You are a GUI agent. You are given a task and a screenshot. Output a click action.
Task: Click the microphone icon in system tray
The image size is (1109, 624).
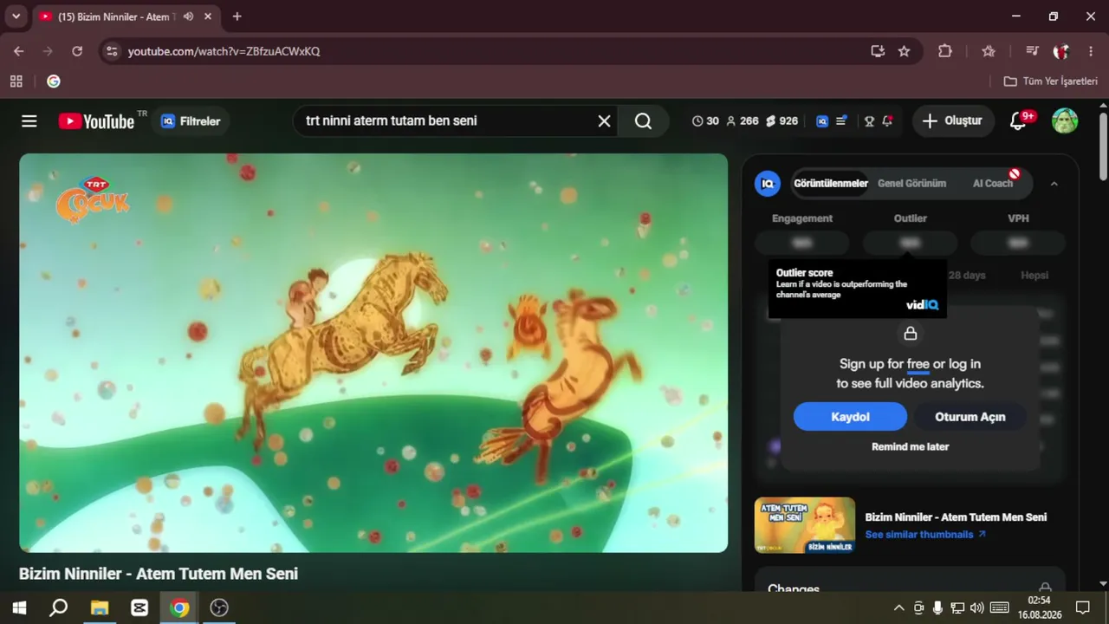937,608
